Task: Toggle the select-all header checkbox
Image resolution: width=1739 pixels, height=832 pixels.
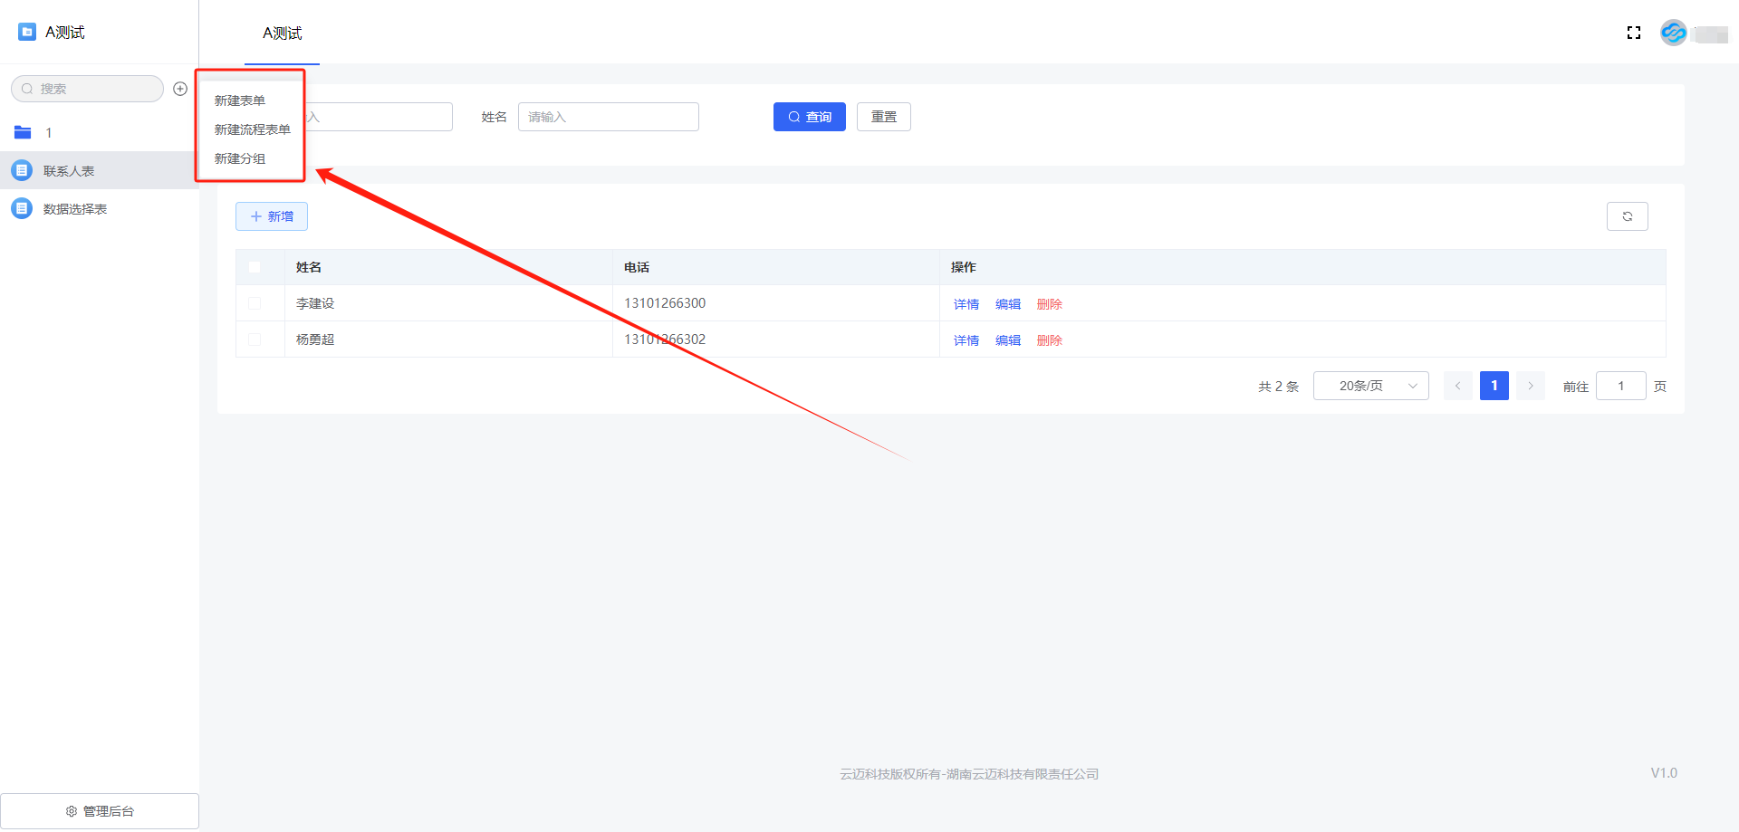Action: coord(255,267)
